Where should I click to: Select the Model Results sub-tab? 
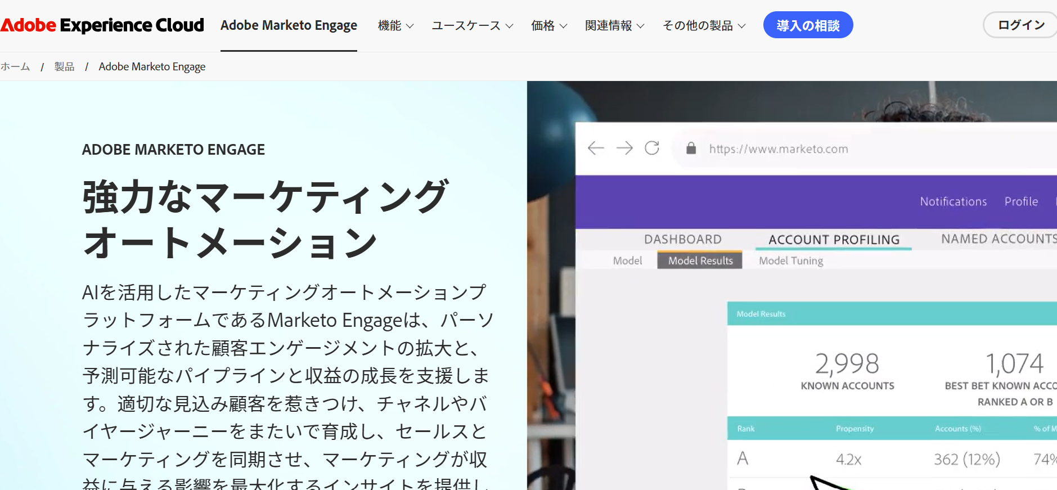(x=700, y=260)
